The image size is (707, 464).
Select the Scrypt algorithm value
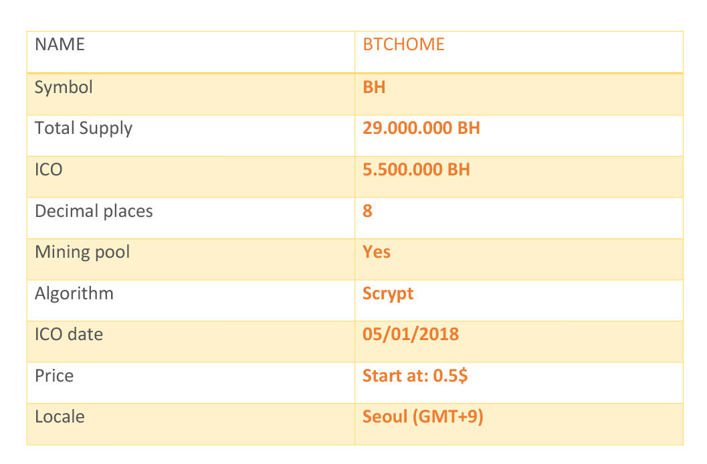(388, 294)
